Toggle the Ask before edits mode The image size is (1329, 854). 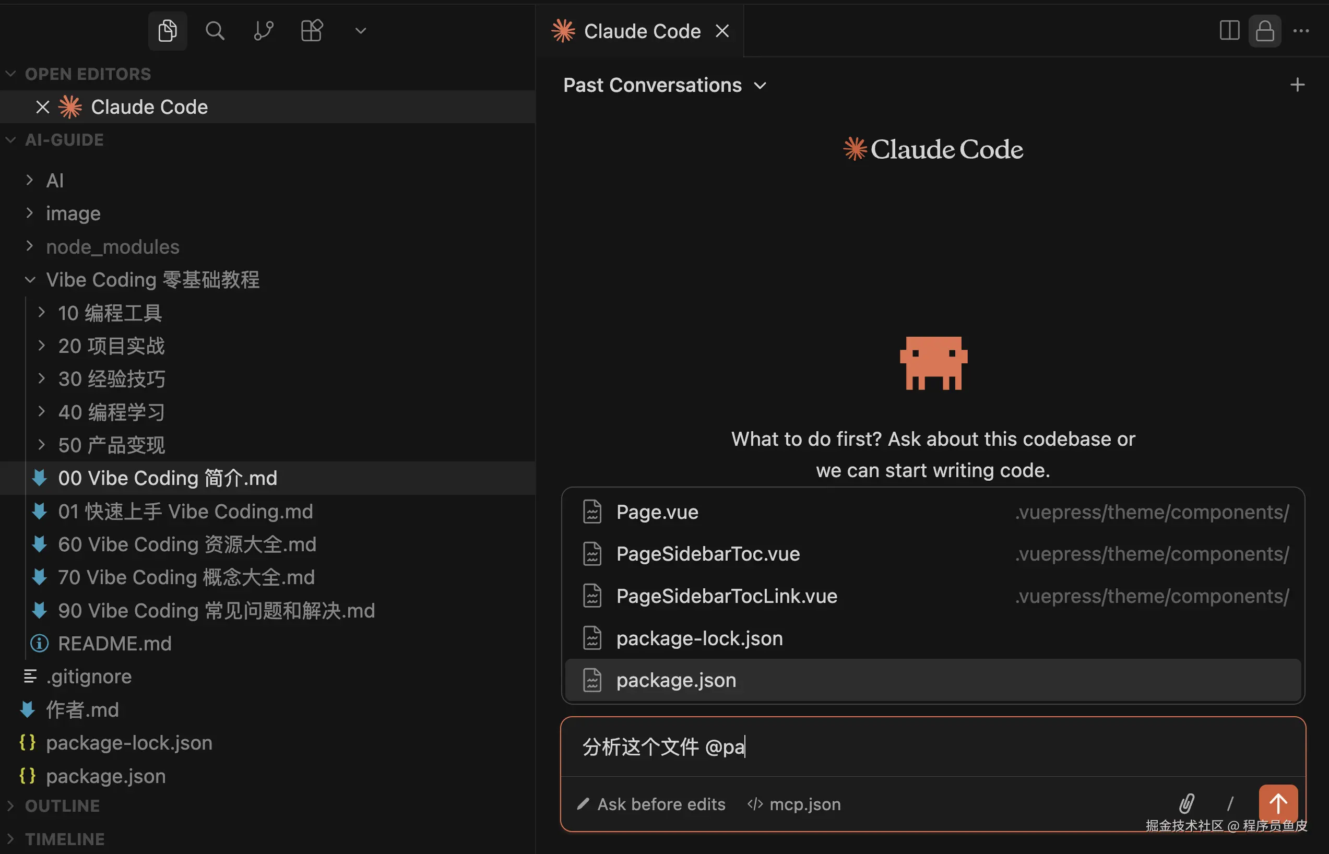(651, 804)
